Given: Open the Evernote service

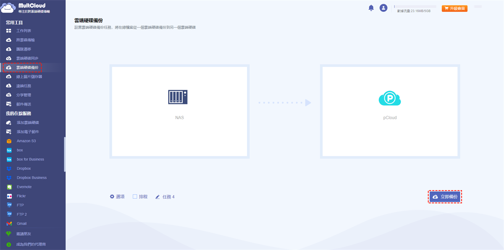Looking at the screenshot, I should tap(24, 187).
